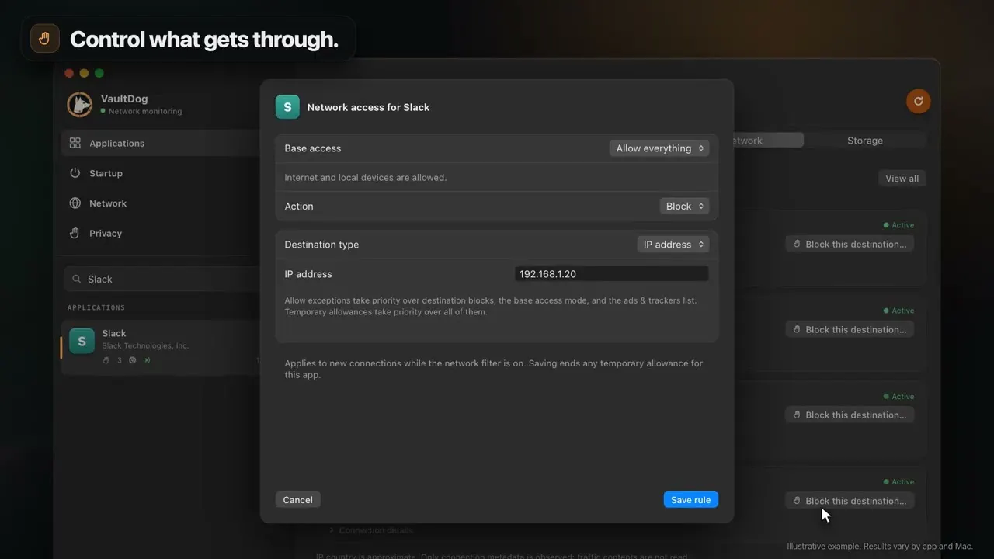Open the Network section in the sidebar
This screenshot has width=994, height=559.
click(x=160, y=203)
